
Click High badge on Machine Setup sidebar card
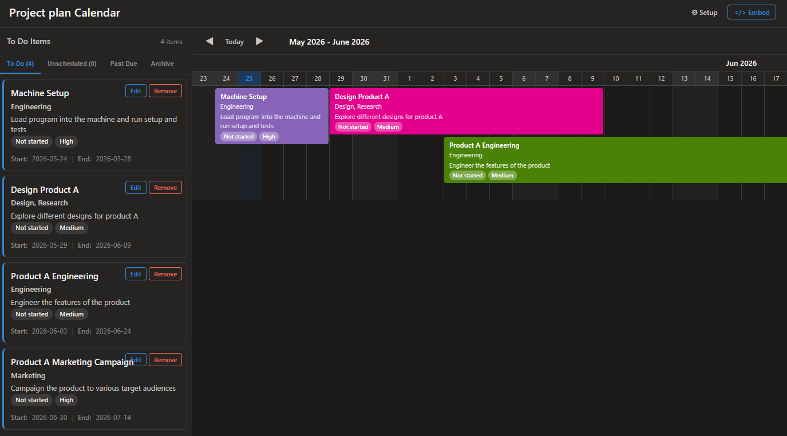click(x=66, y=141)
